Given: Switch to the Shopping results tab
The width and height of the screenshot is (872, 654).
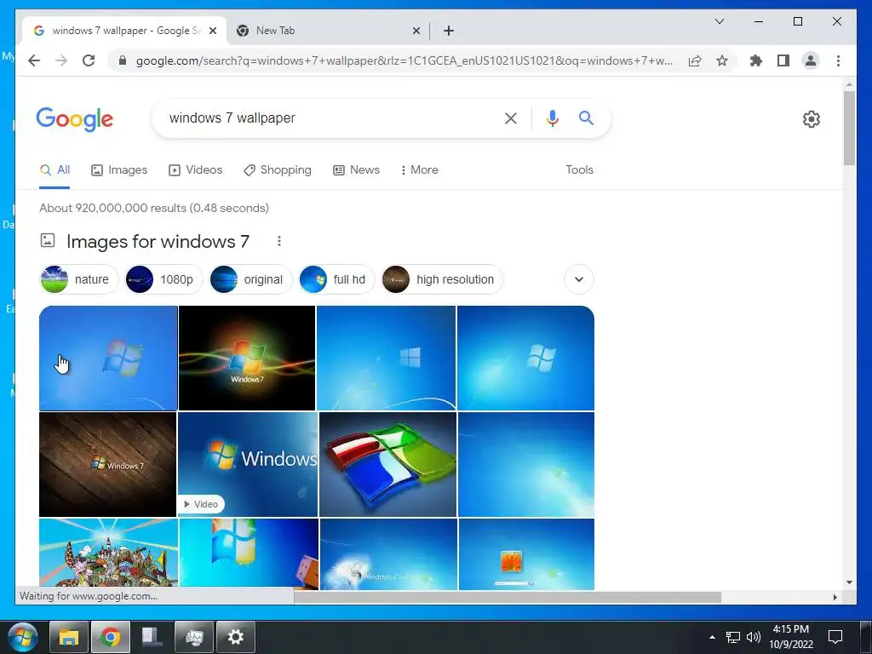Looking at the screenshot, I should coord(278,169).
